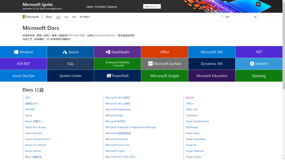Click the Office 365 directory link
This screenshot has height=160, width=285.
coord(192,109)
